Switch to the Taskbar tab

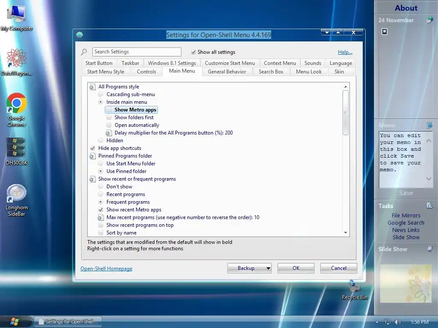tap(130, 63)
